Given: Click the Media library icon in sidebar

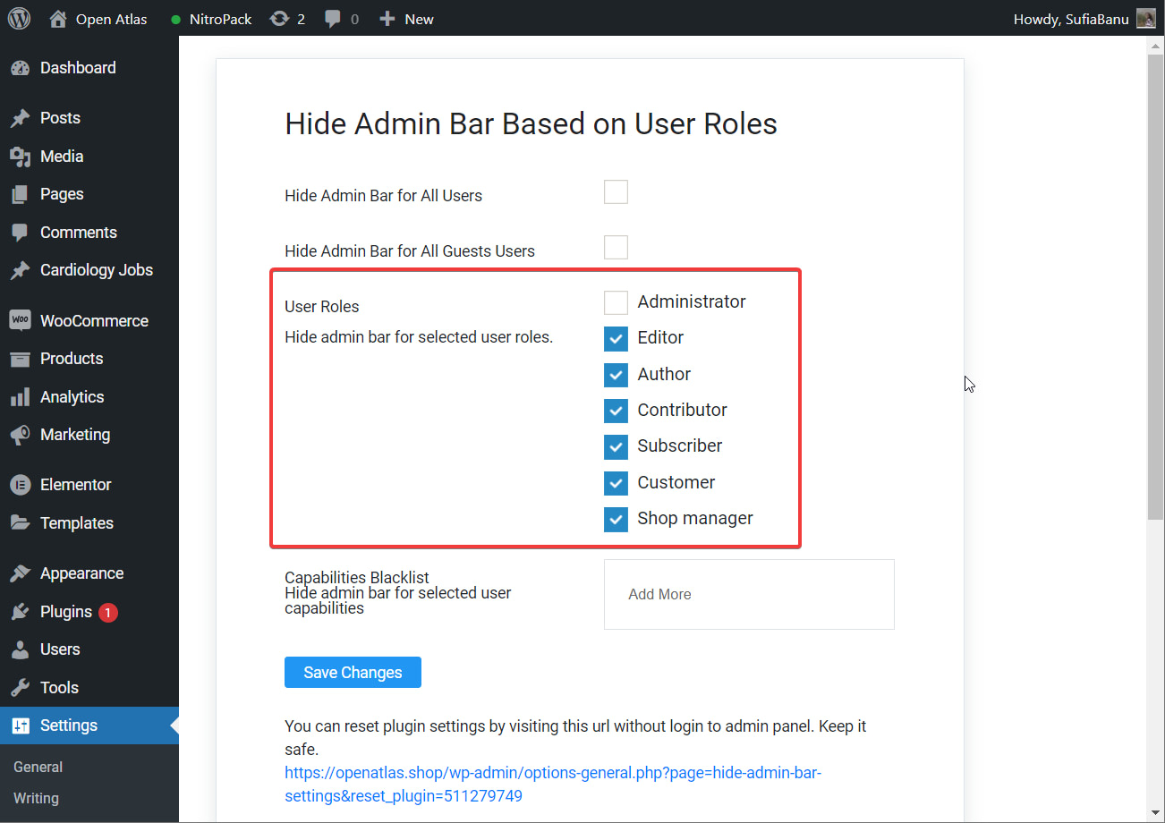Looking at the screenshot, I should coord(20,156).
